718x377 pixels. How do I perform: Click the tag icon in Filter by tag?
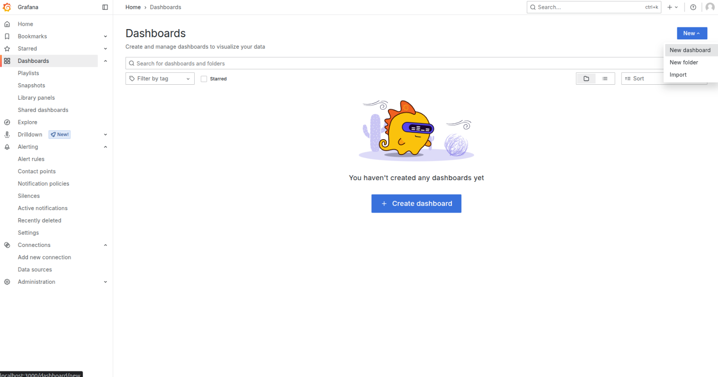(132, 79)
